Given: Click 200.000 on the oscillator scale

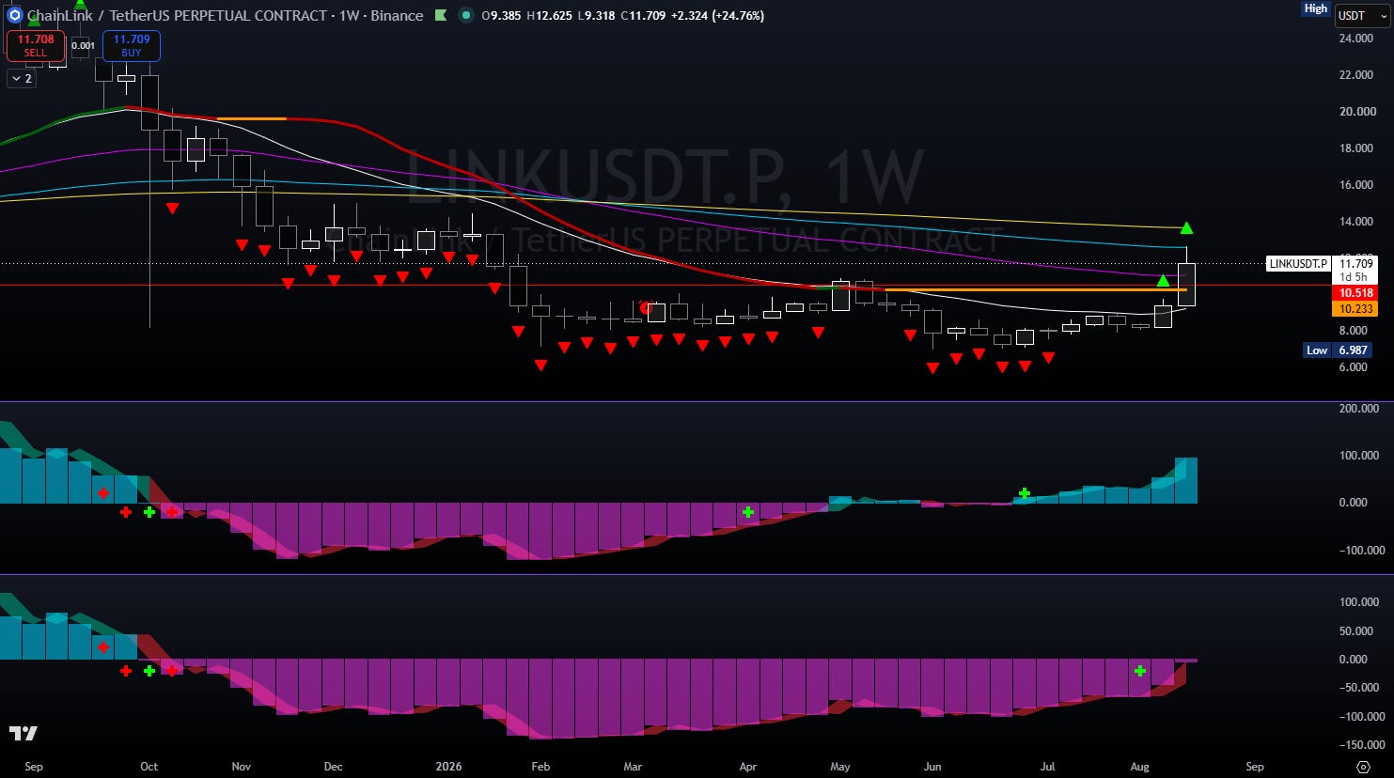Looking at the screenshot, I should coord(1358,409).
